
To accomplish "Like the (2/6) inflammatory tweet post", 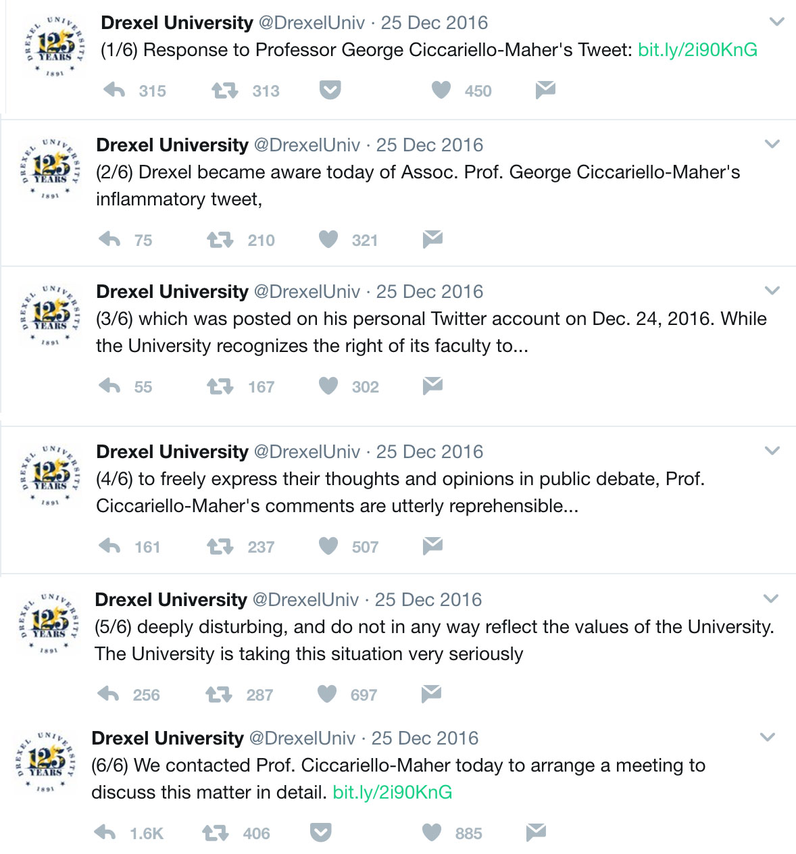I will pyautogui.click(x=328, y=239).
